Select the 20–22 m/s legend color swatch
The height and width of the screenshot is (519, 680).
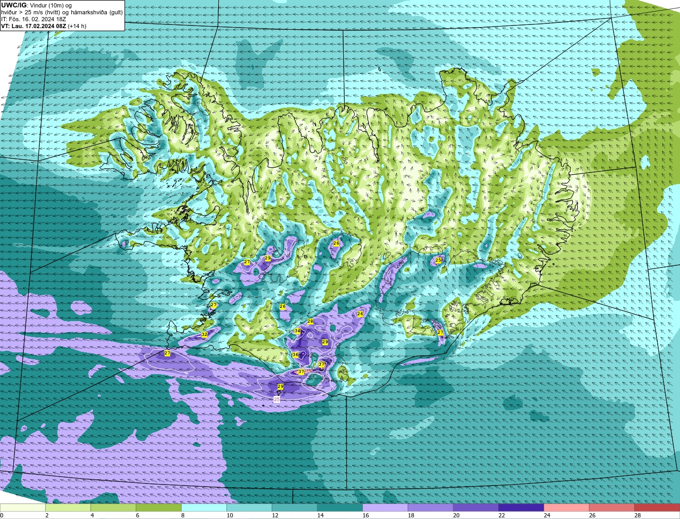[476, 507]
